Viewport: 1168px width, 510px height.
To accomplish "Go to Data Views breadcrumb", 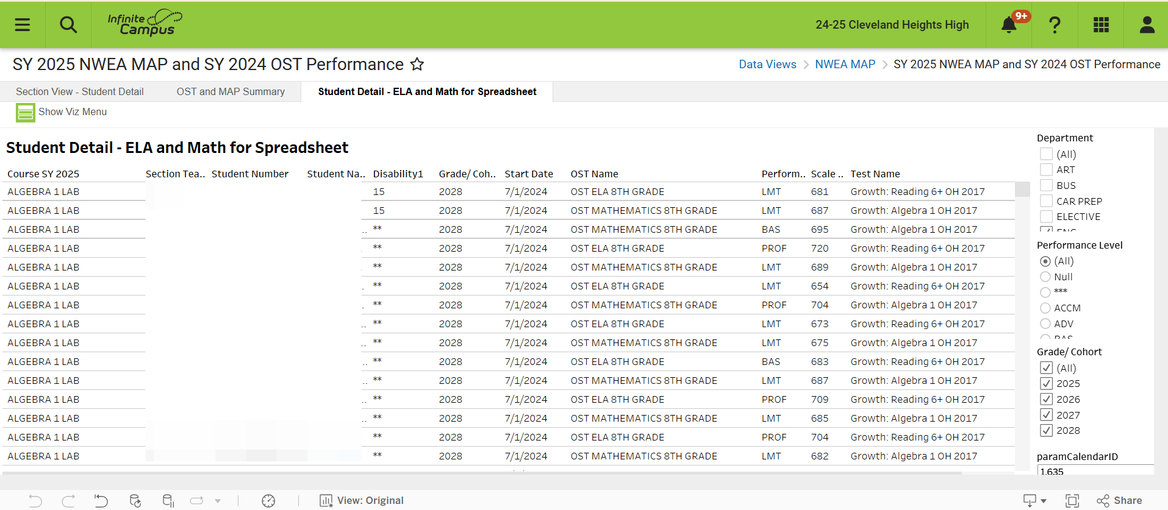I will click(767, 64).
